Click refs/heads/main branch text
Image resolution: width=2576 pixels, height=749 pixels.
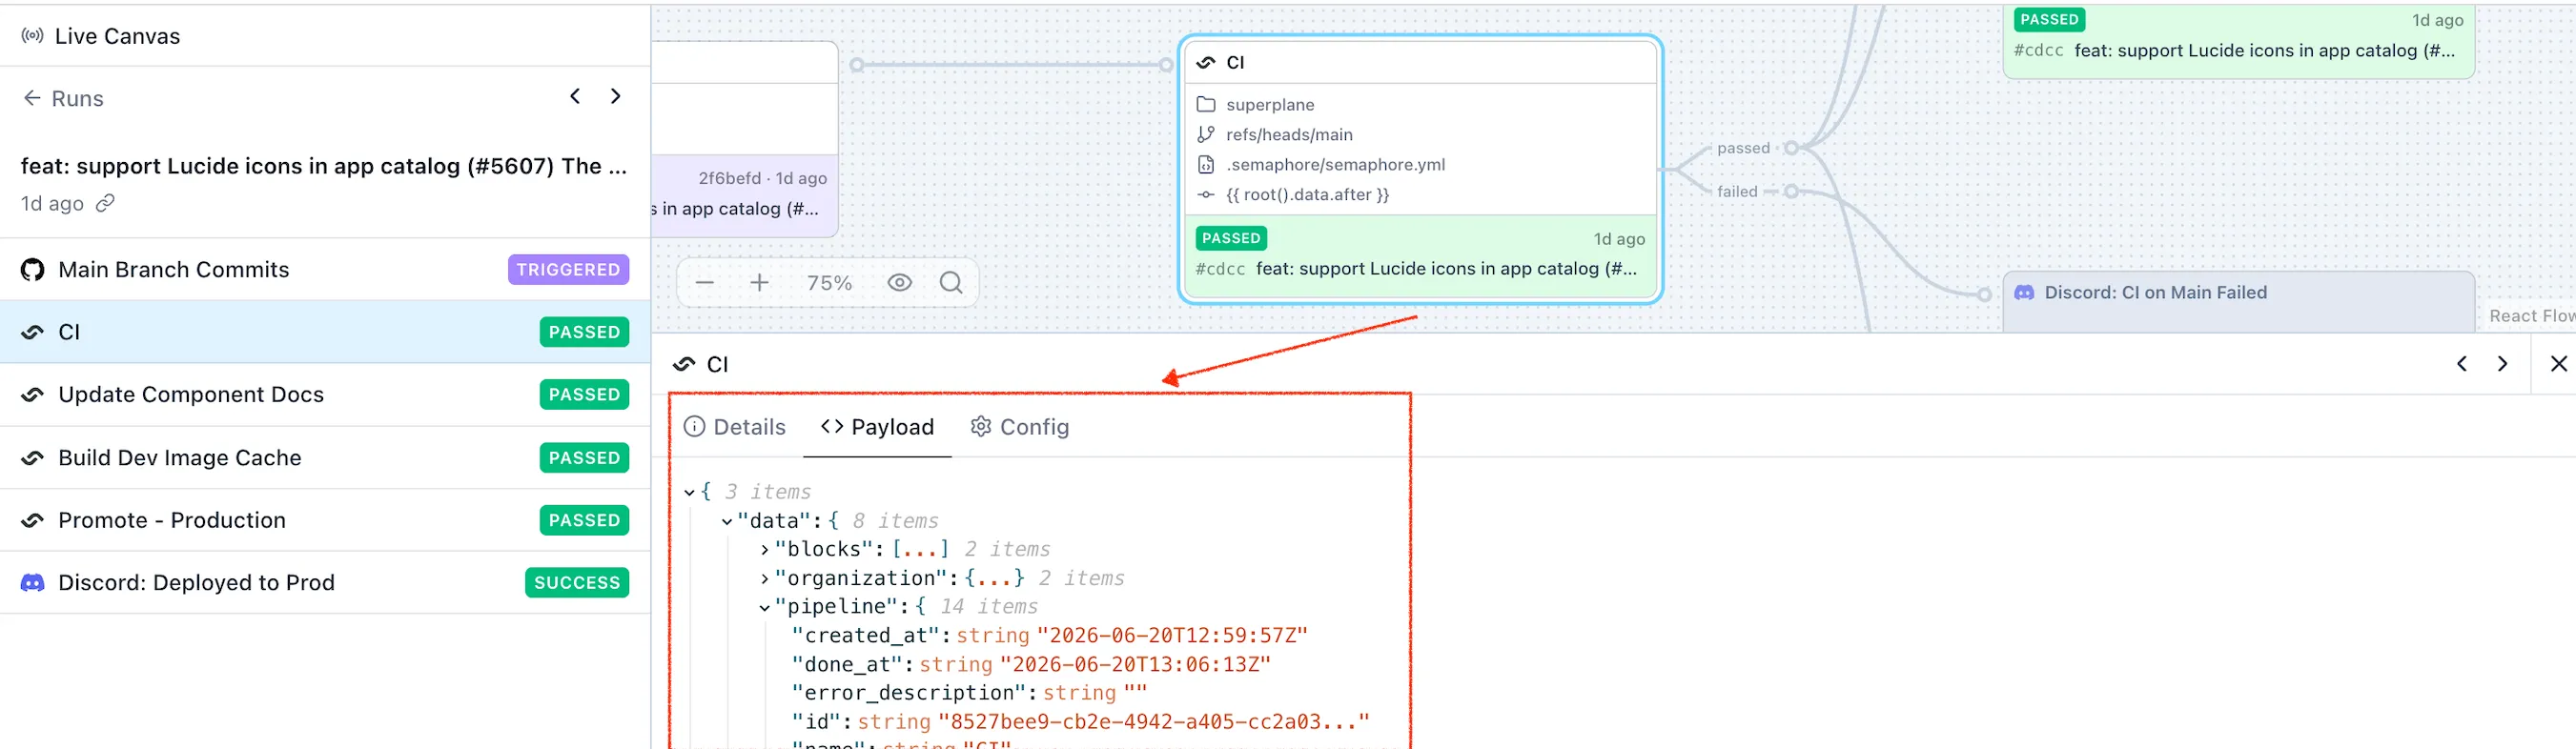[1289, 134]
